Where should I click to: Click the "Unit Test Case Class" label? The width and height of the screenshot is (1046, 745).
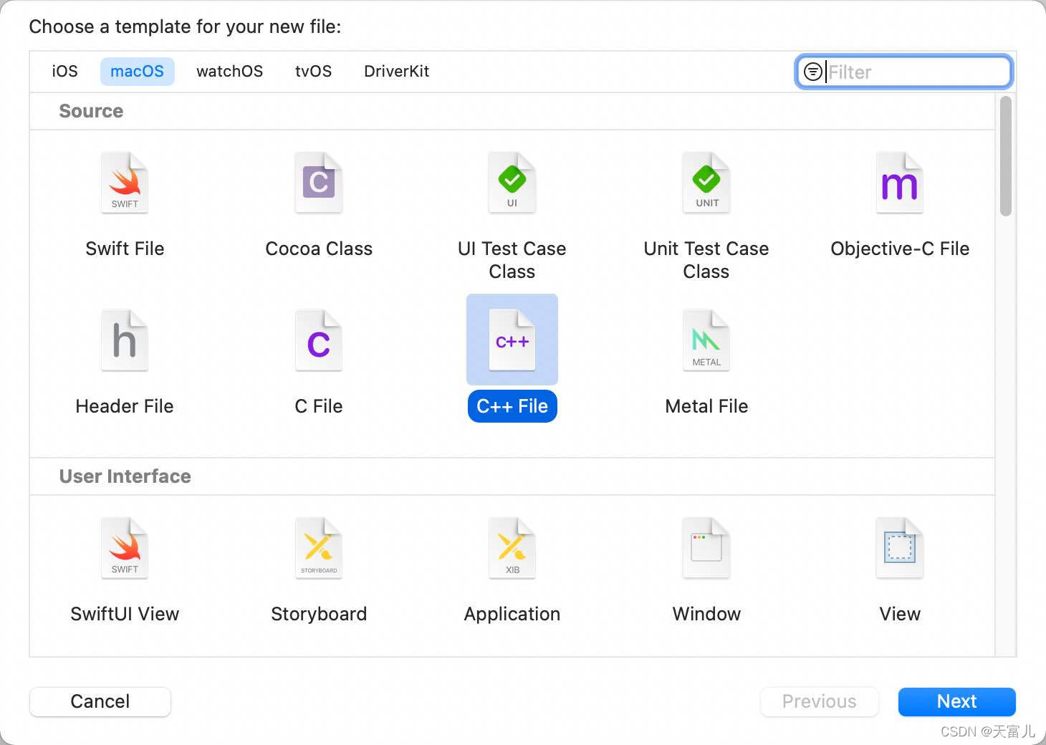[x=706, y=260]
